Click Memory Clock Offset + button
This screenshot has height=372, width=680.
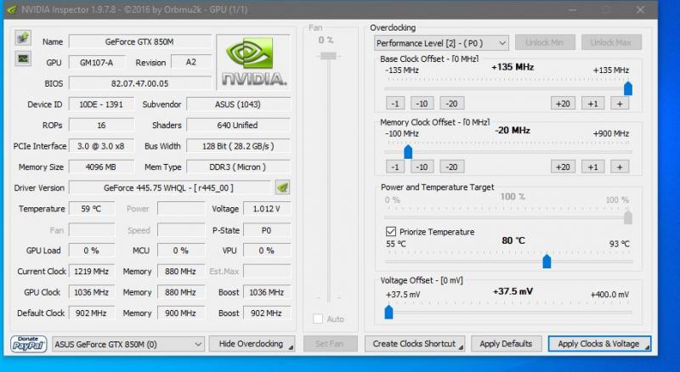620,167
